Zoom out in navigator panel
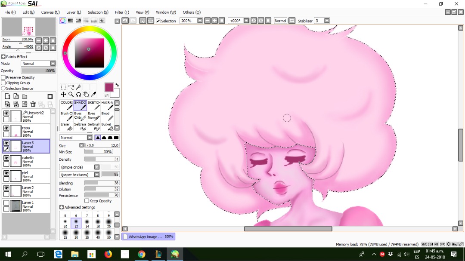 (x=39, y=40)
